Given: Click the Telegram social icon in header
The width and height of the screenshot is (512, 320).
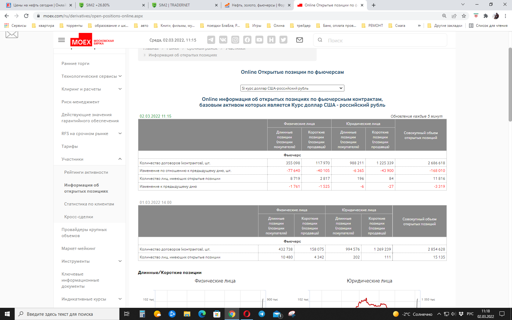Looking at the screenshot, I should (x=211, y=40).
